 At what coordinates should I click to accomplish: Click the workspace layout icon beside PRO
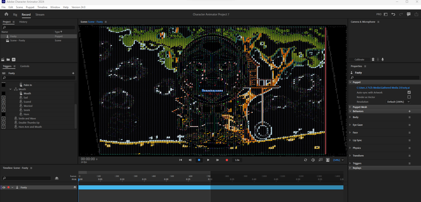coord(386,14)
